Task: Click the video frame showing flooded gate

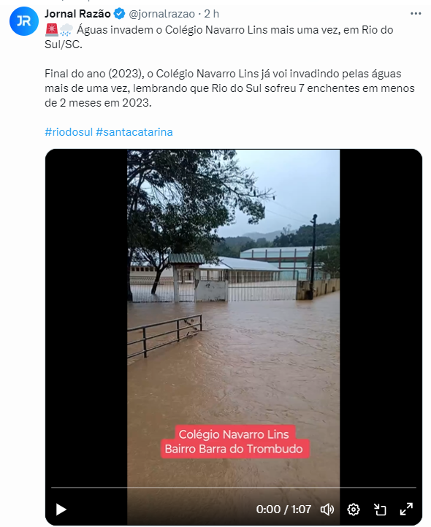Action: click(234, 316)
